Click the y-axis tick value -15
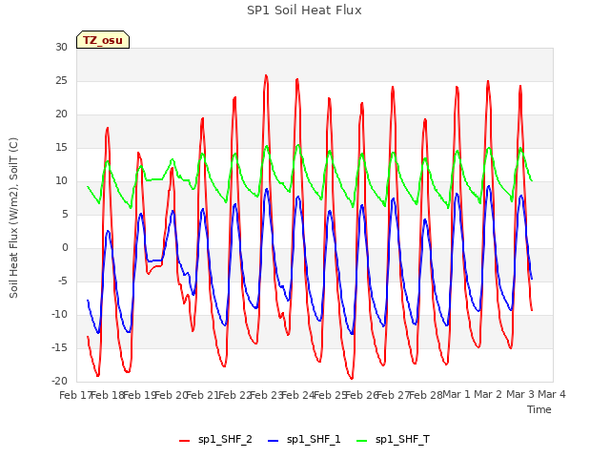This screenshot has height=458, width=610. 59,347
